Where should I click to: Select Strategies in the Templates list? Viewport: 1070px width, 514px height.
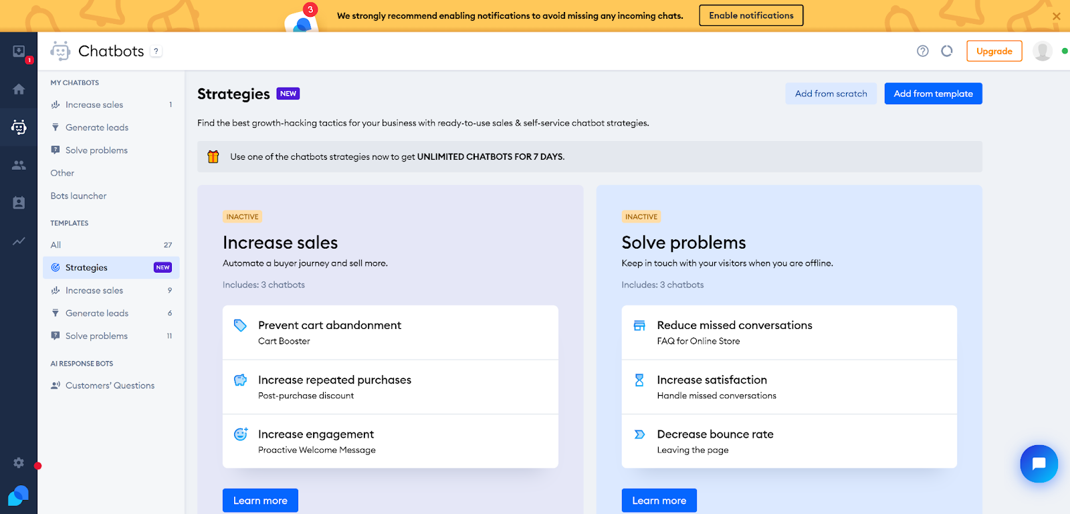(x=86, y=267)
